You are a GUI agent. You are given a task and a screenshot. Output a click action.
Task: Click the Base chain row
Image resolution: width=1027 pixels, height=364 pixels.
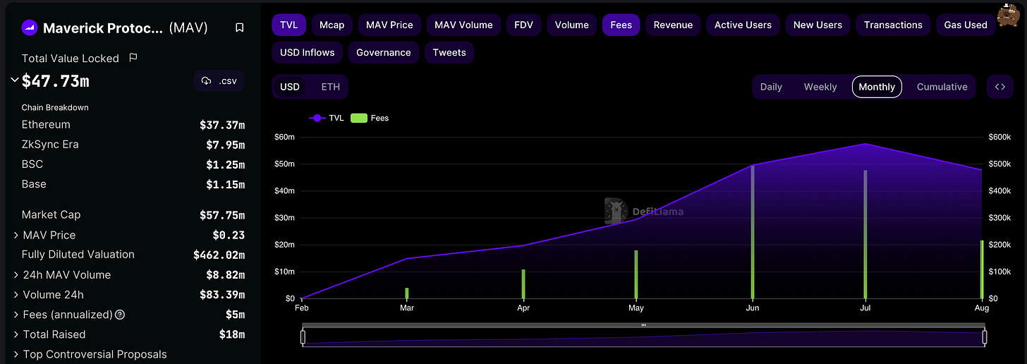coord(133,184)
